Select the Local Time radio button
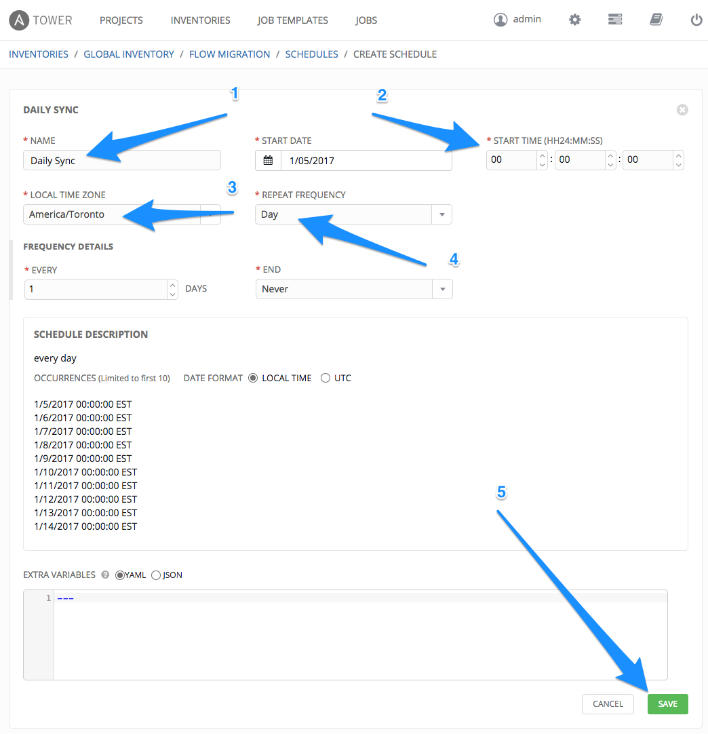The width and height of the screenshot is (708, 734). point(253,378)
